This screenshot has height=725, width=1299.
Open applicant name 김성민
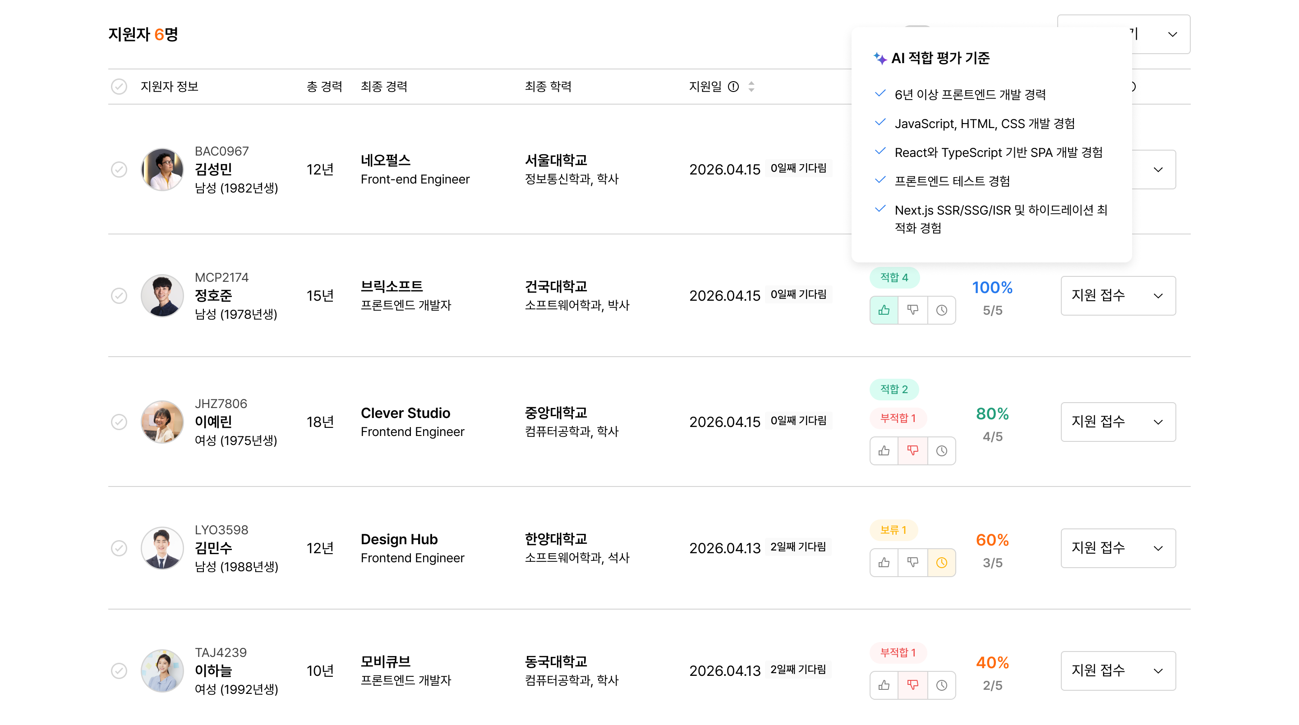[x=213, y=170]
